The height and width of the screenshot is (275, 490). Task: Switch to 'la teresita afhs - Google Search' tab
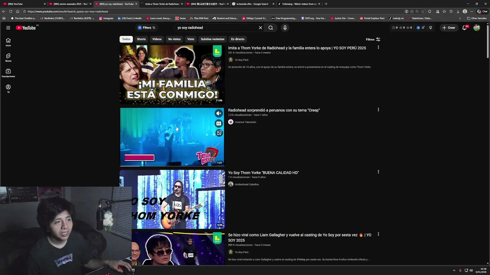click(x=253, y=4)
